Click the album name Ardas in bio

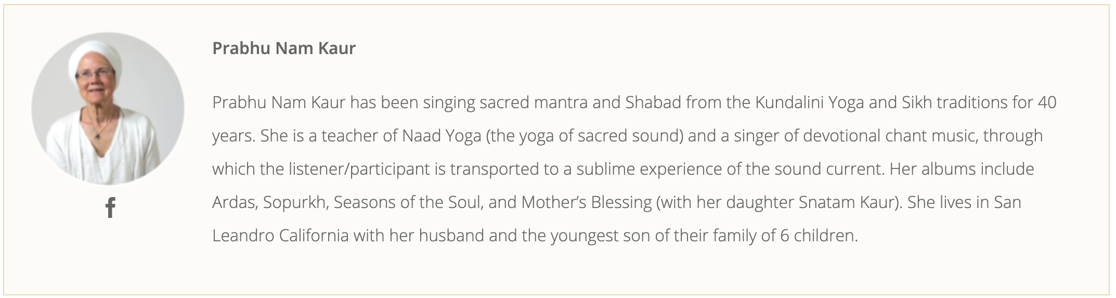(x=234, y=202)
